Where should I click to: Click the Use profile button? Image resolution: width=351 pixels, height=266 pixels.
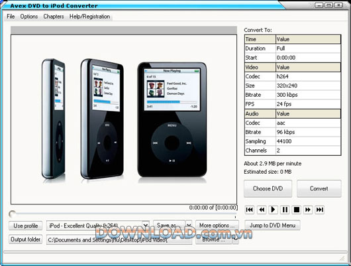coord(26,226)
